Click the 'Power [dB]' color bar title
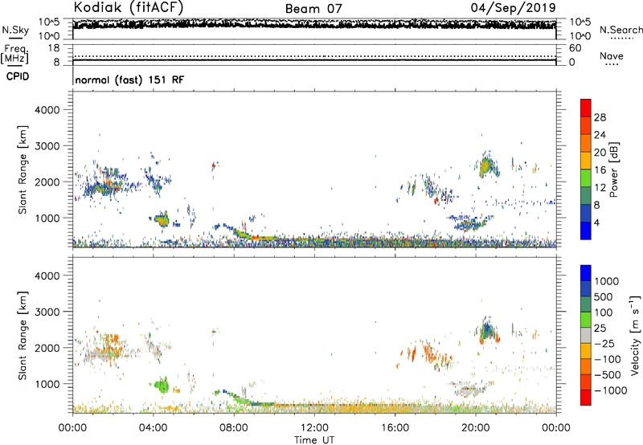The height and width of the screenshot is (445, 643). tap(613, 169)
